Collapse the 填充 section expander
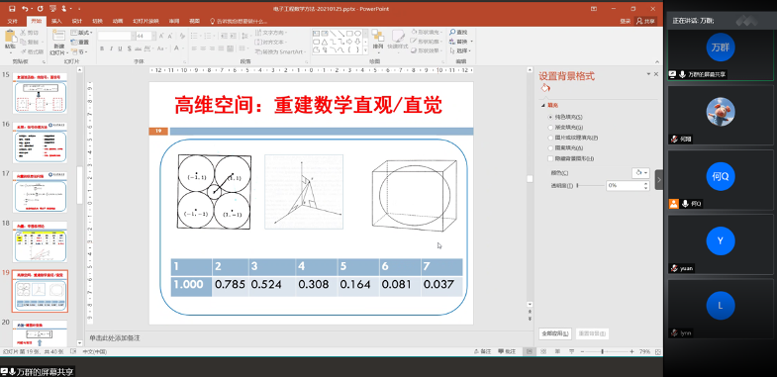This screenshot has width=777, height=377. [543, 105]
